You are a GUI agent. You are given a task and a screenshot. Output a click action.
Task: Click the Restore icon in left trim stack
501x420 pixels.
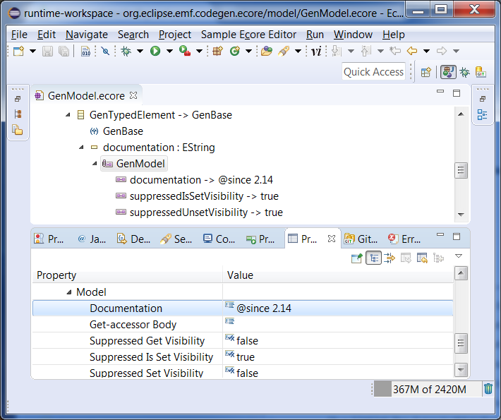tap(18, 99)
